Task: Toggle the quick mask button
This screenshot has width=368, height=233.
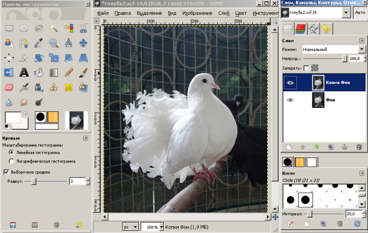Action: 97,217
